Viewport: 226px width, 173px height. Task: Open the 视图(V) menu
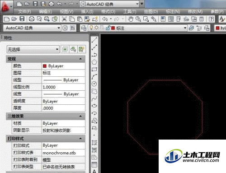(66, 12)
